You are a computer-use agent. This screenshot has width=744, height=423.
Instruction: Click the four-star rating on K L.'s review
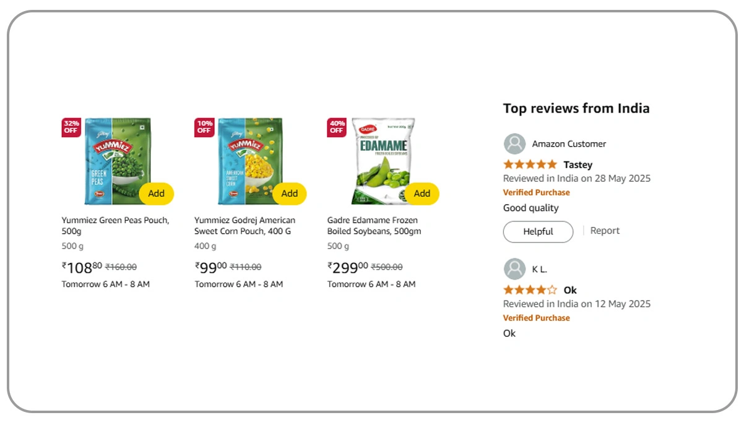[529, 289]
